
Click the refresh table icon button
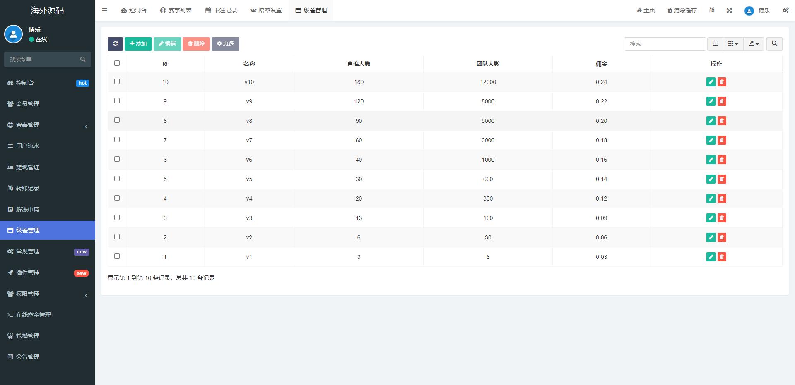(x=115, y=44)
